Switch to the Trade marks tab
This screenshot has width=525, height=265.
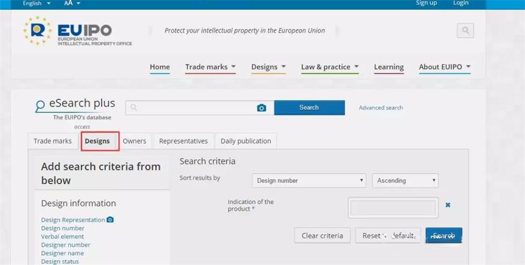click(x=52, y=141)
